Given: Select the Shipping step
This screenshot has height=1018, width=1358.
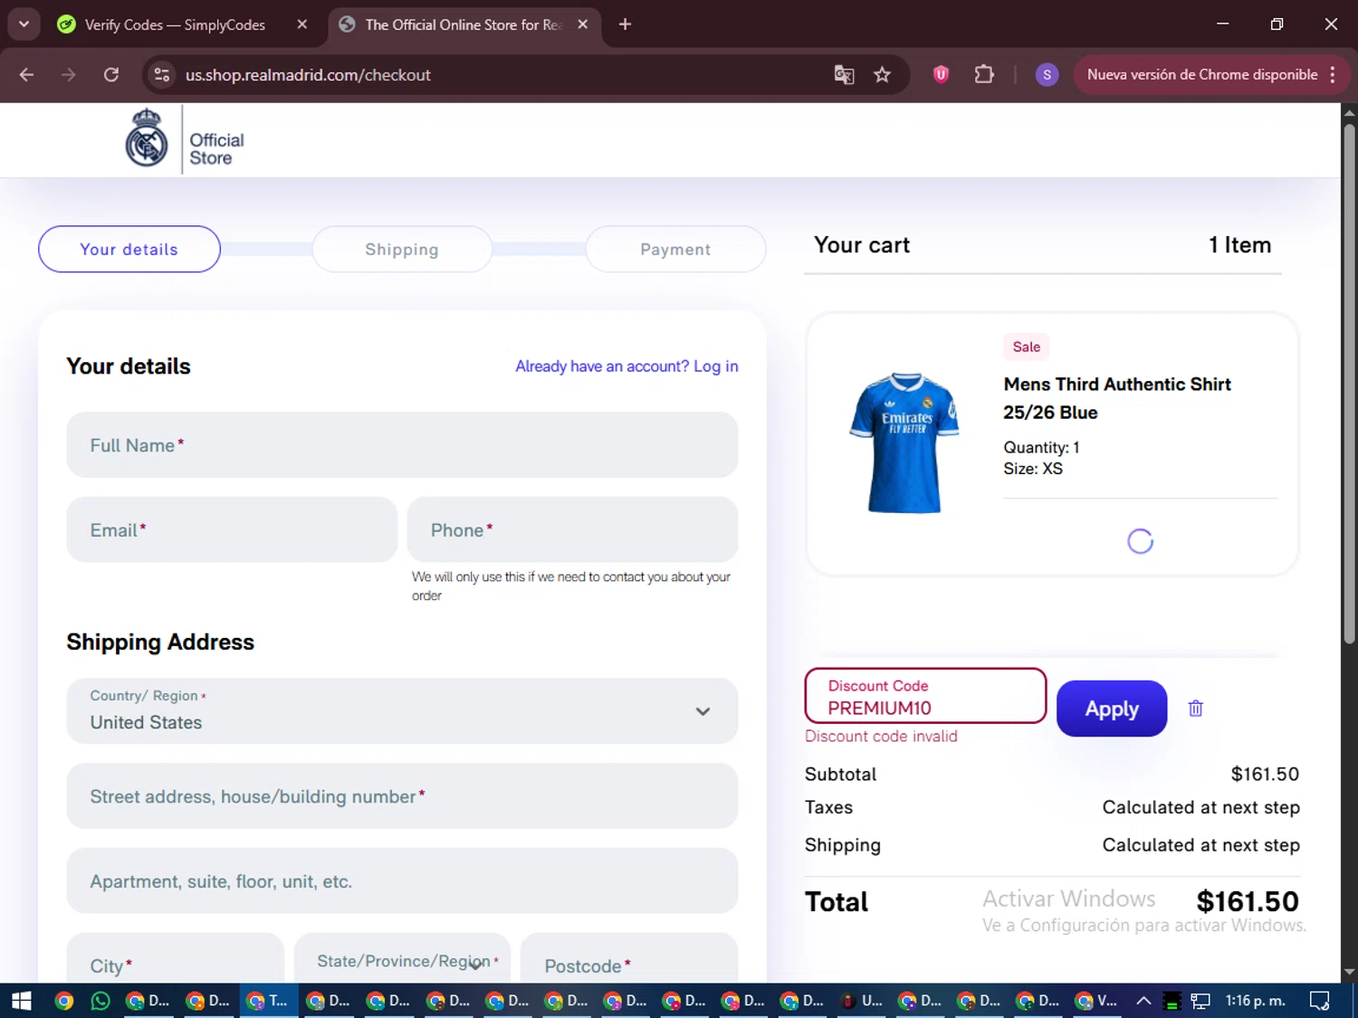Looking at the screenshot, I should tap(402, 249).
